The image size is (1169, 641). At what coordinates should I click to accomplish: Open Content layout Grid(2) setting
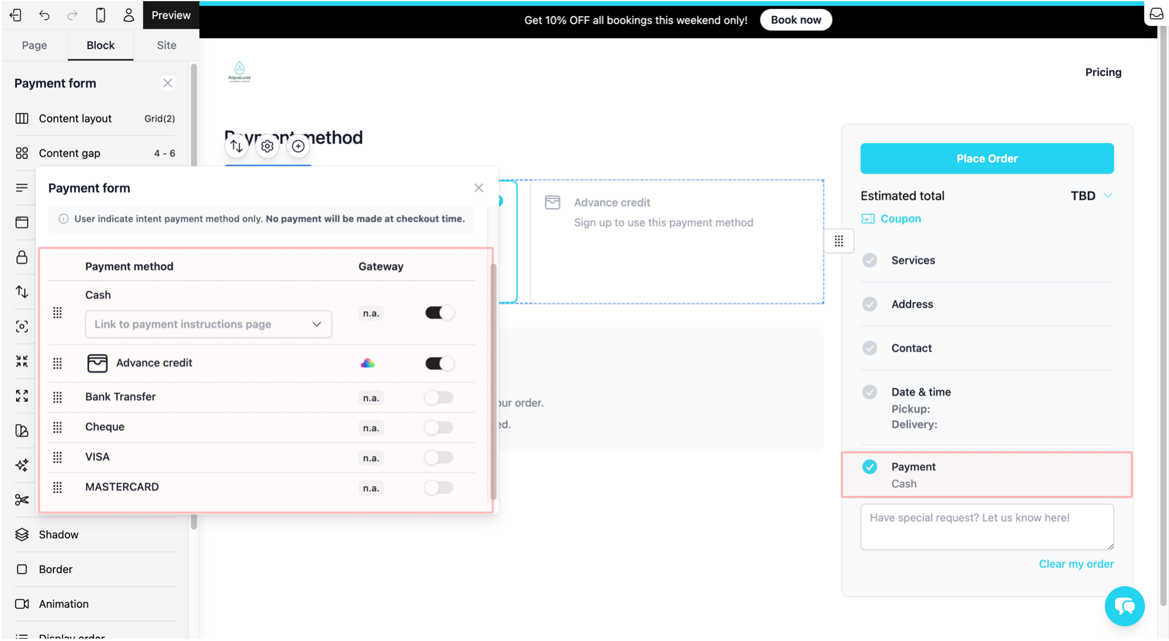(95, 118)
